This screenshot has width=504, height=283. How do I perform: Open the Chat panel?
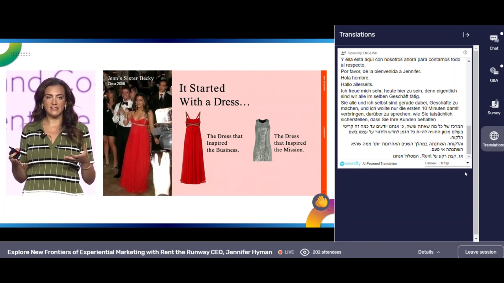click(x=494, y=42)
